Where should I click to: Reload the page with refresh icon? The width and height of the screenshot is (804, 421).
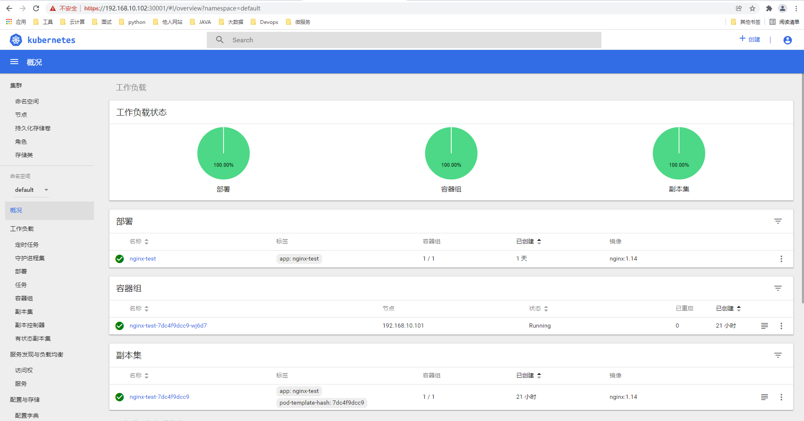36,8
